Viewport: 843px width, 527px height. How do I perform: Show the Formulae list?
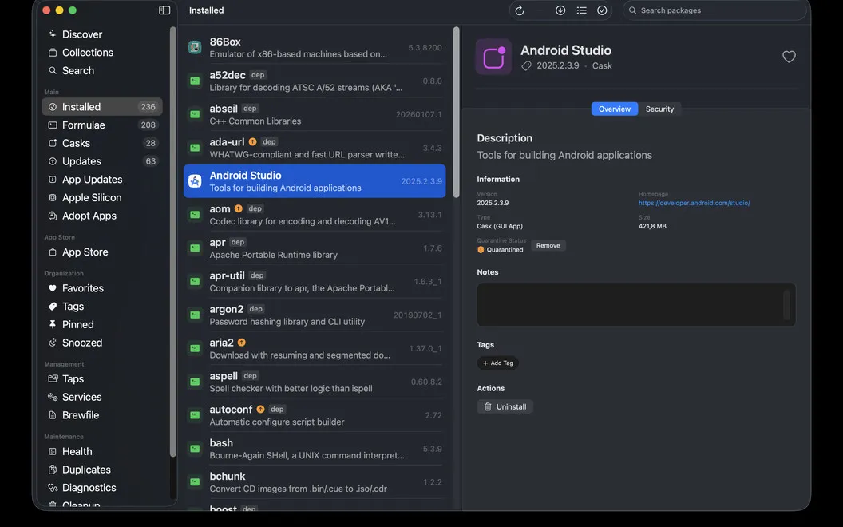[x=102, y=125]
